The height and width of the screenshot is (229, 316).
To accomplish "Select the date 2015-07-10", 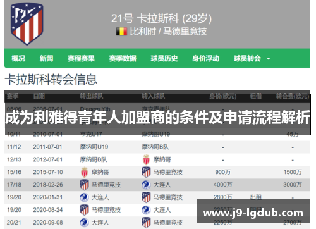I will pos(48,172).
